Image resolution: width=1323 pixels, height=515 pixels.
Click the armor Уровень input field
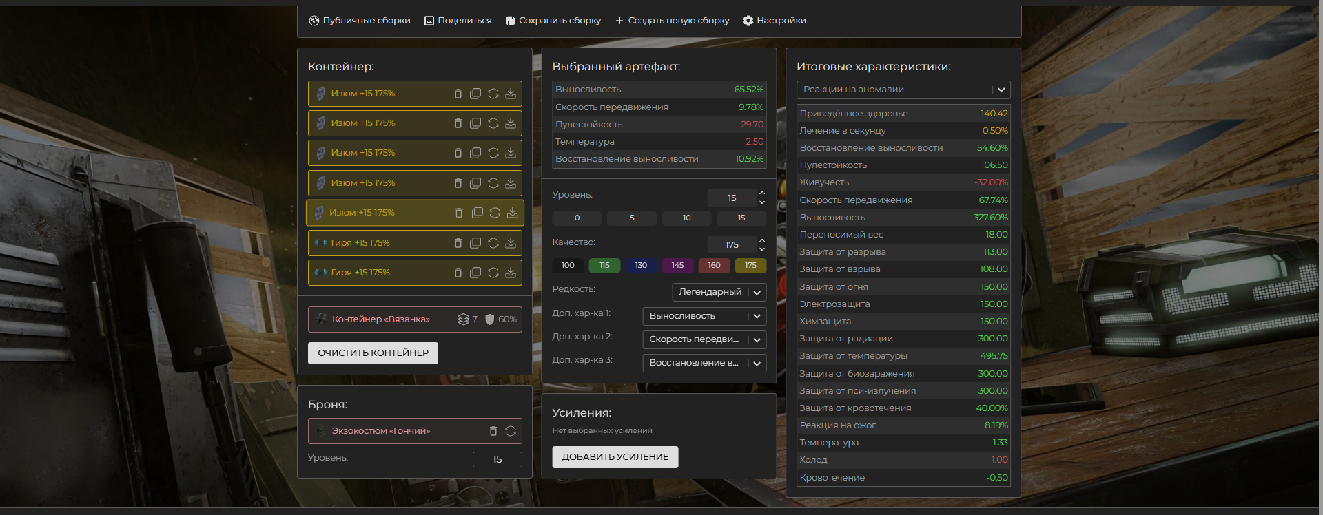coord(497,459)
